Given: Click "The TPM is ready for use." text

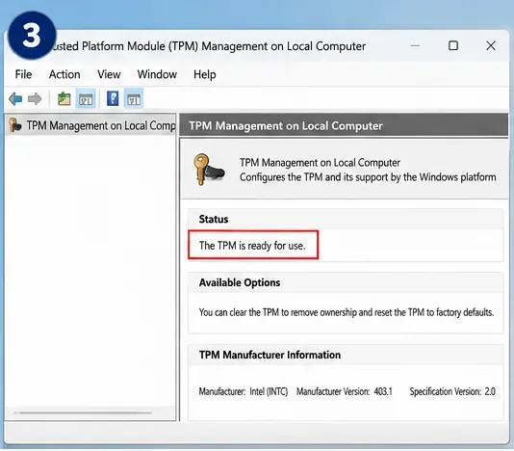Looking at the screenshot, I should click(252, 245).
